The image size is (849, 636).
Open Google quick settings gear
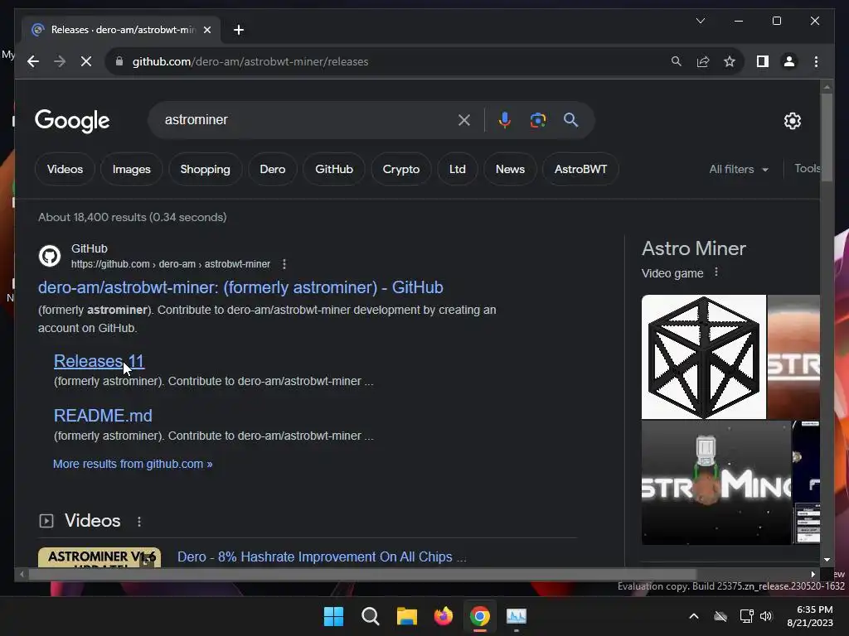click(792, 121)
